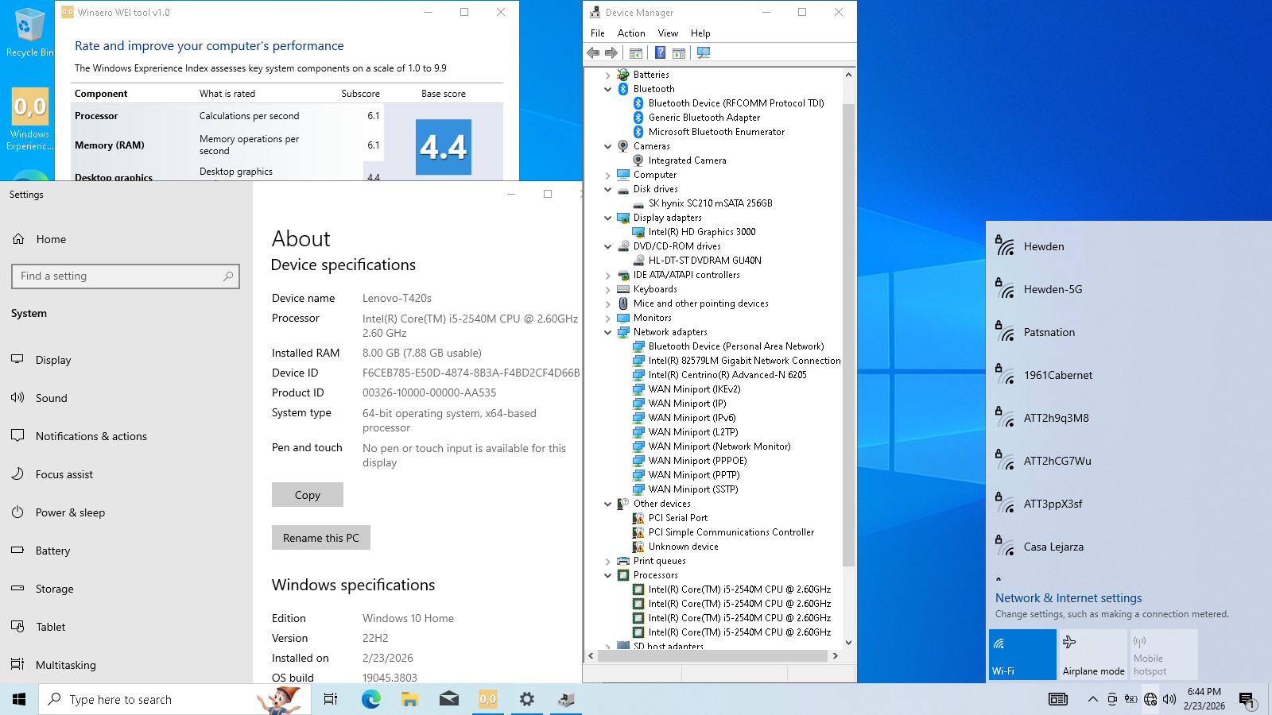Select SK hynix SC210 mSATA 256GB drive
The image size is (1272, 715).
click(x=710, y=203)
